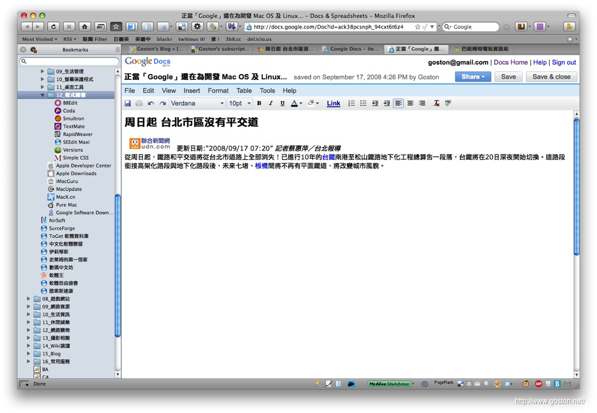Click the Save & close button
Screen dimensions: 597x413
tap(551, 76)
